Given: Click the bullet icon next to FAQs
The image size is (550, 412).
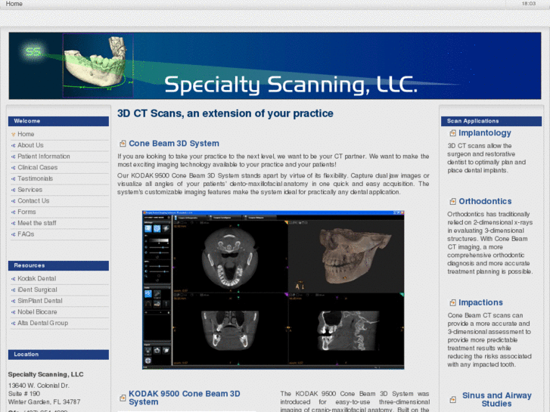Looking at the screenshot, I should 14,234.
